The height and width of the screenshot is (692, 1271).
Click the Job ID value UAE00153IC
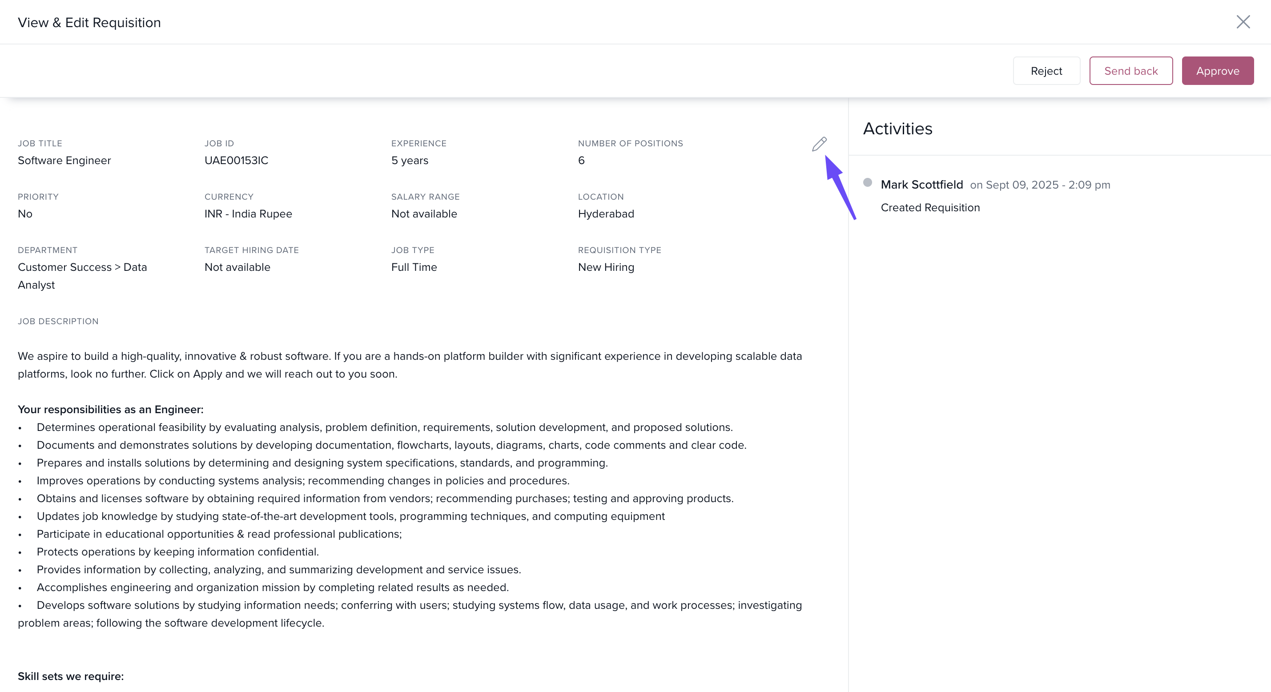tap(236, 161)
